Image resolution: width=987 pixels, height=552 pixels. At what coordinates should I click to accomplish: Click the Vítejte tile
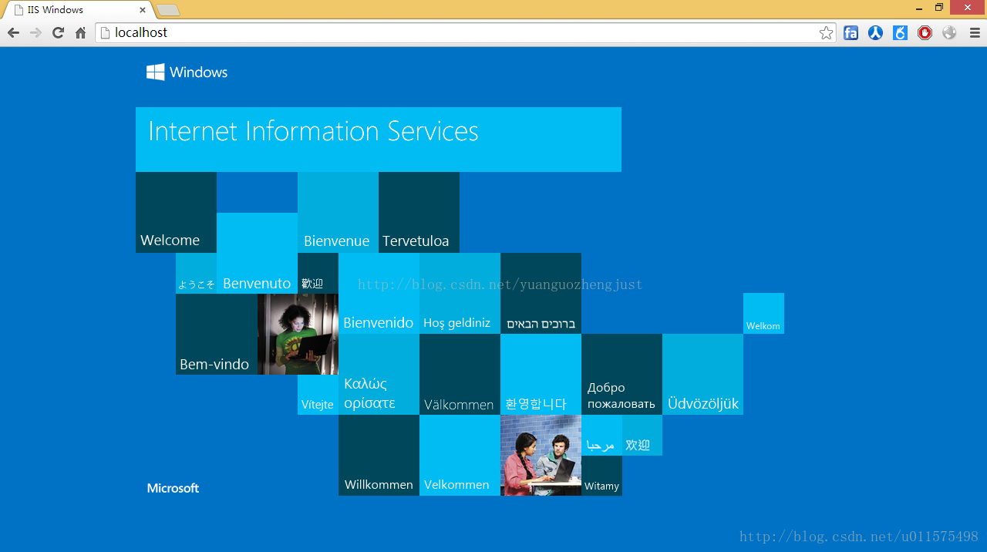pyautogui.click(x=318, y=395)
